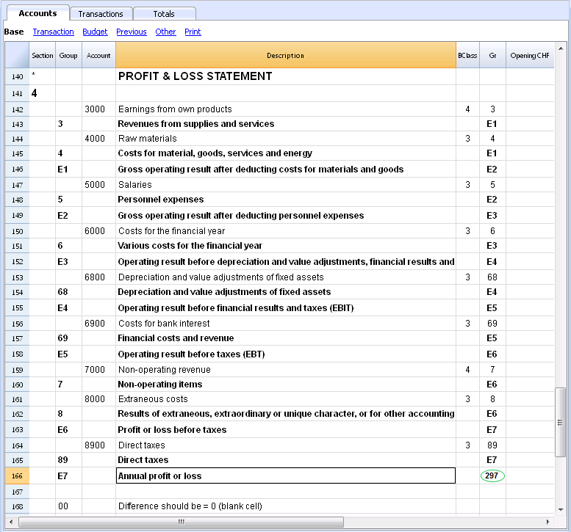571x532 pixels.
Task: Click the E2 group cell in row 149
Action: coord(68,215)
